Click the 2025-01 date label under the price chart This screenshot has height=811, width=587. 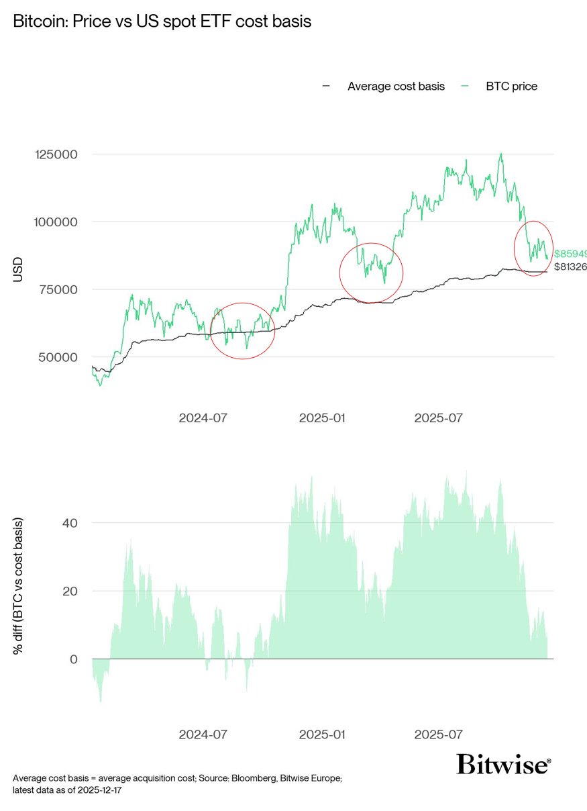(x=323, y=418)
